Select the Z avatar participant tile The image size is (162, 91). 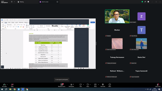(x=141, y=16)
